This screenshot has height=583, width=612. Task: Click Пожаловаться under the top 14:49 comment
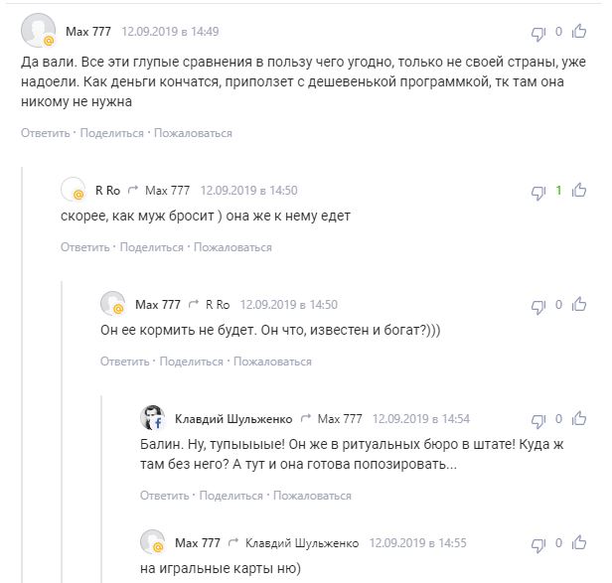[193, 133]
